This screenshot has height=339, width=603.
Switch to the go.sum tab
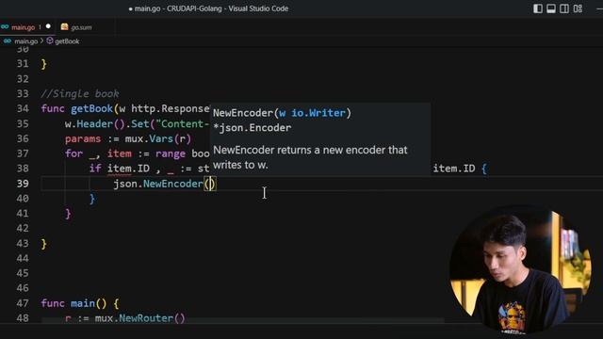[x=81, y=27]
